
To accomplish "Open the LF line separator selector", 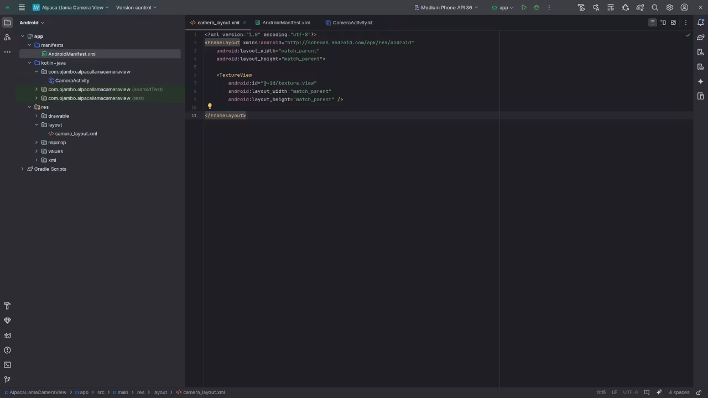I will (615, 392).
